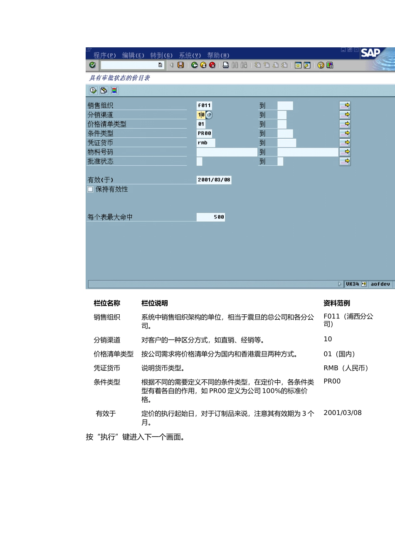The width and height of the screenshot is (395, 558).
Task: Click the 凭证货币 field containing rmb
Action: [206, 142]
